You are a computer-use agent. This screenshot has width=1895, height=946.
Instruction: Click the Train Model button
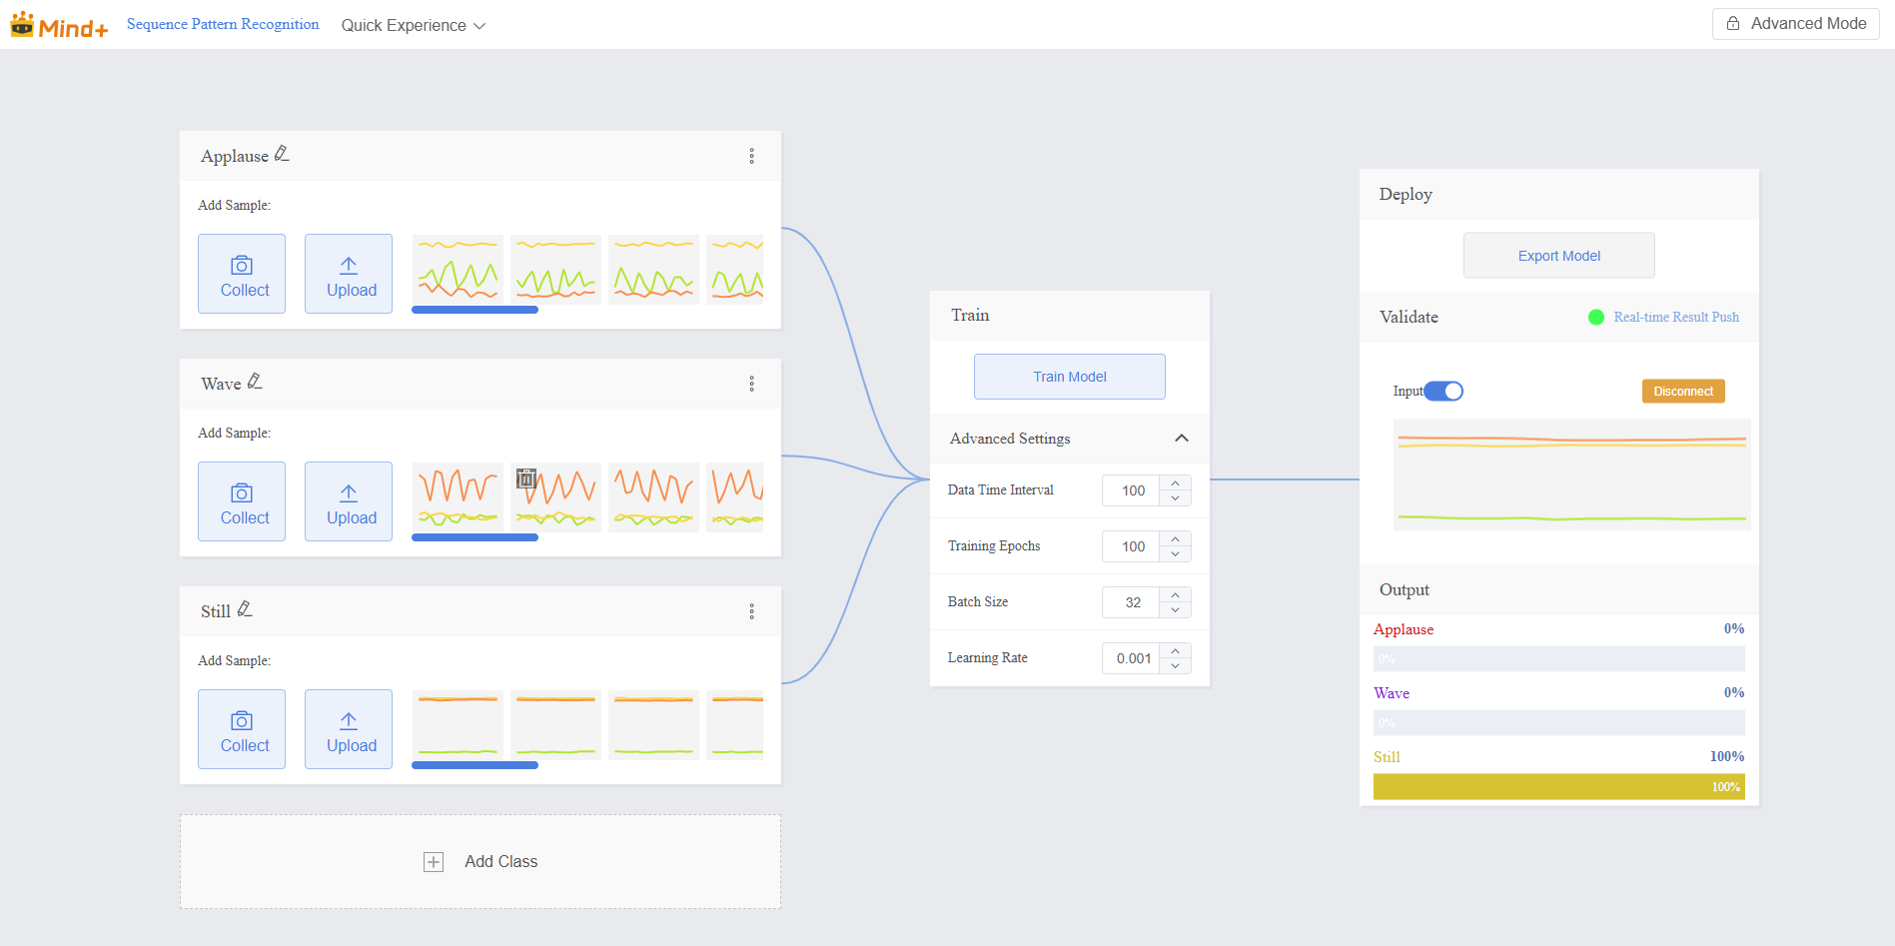[1069, 377]
